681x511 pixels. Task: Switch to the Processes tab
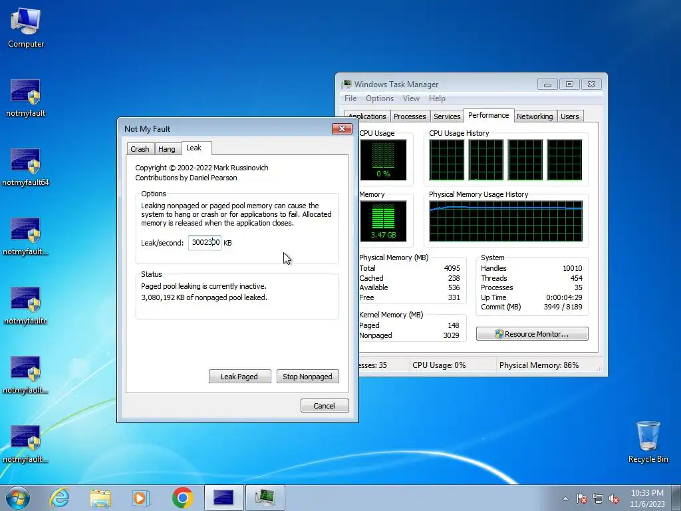click(x=410, y=116)
